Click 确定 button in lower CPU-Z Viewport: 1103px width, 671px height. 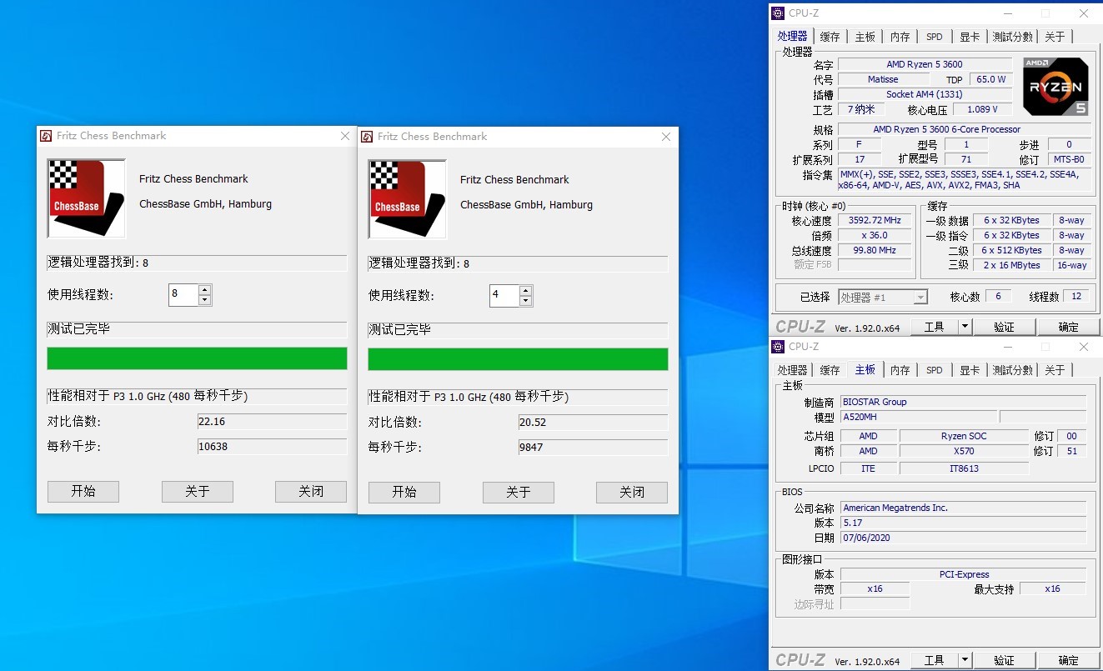[1068, 660]
